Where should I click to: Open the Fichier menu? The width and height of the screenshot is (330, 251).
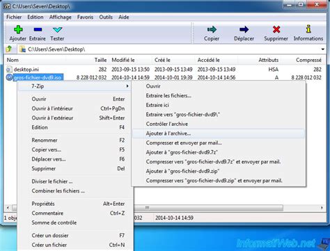[x=14, y=17]
